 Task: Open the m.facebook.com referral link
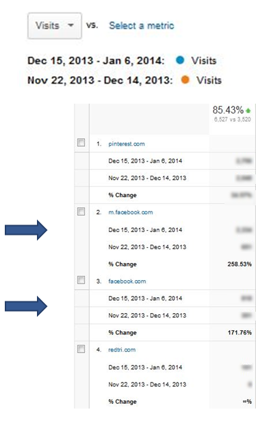tap(131, 212)
